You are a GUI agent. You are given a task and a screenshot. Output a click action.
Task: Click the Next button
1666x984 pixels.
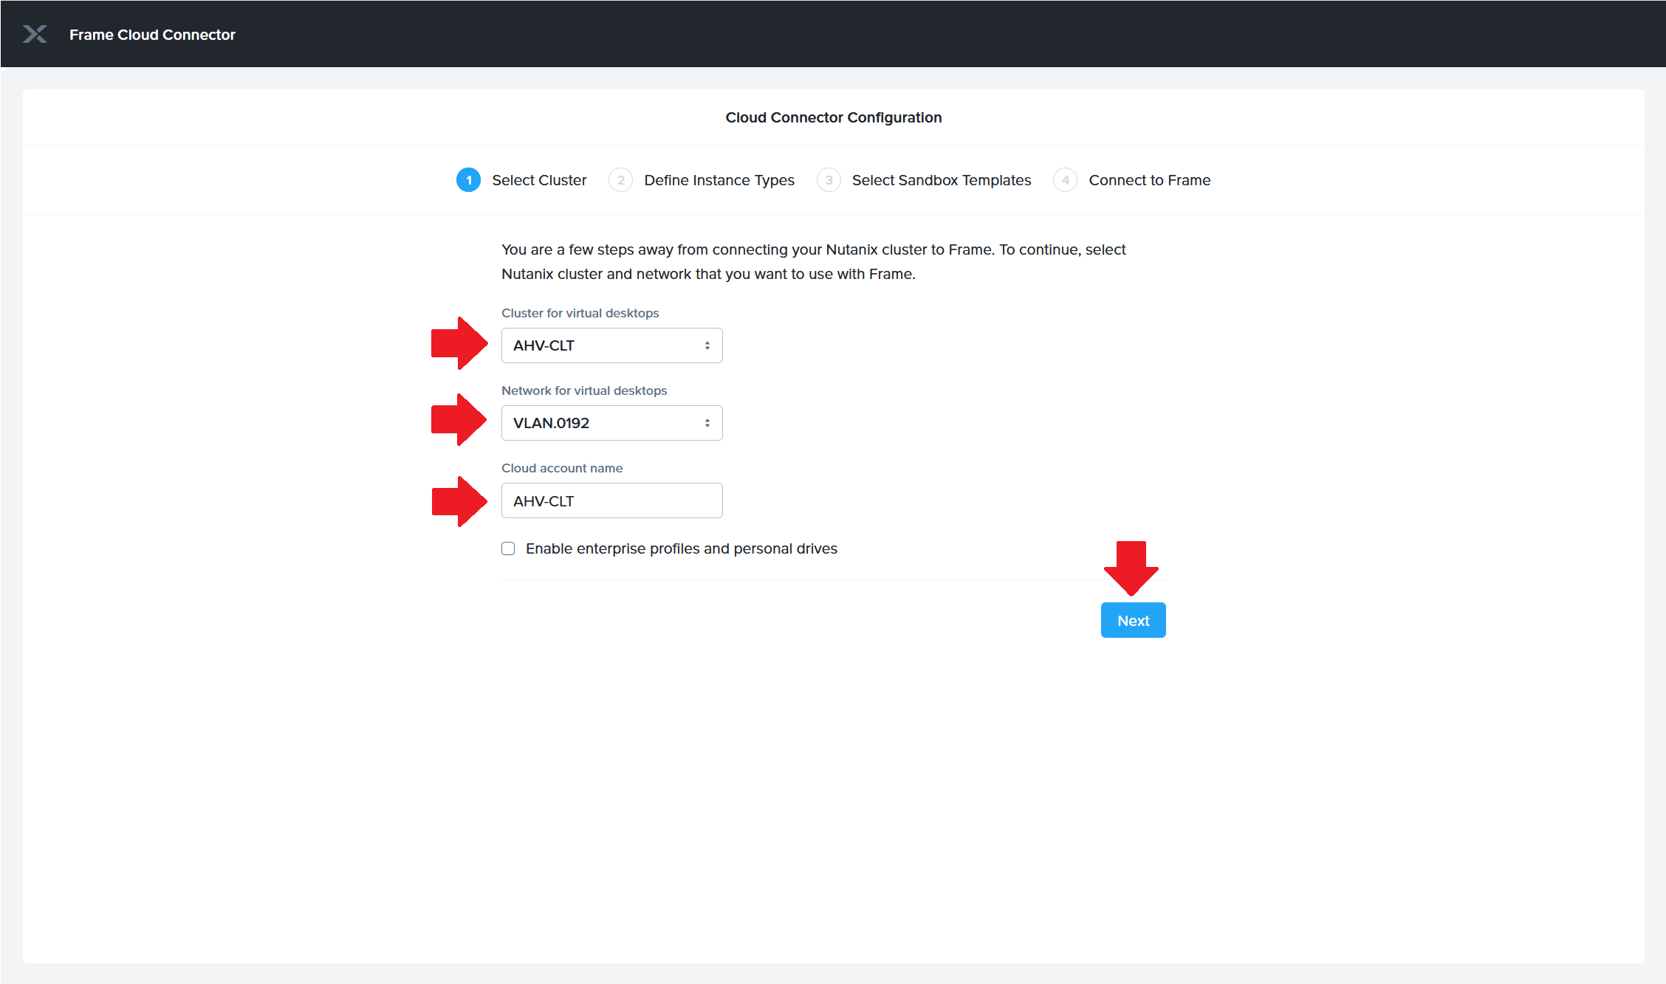(x=1133, y=620)
